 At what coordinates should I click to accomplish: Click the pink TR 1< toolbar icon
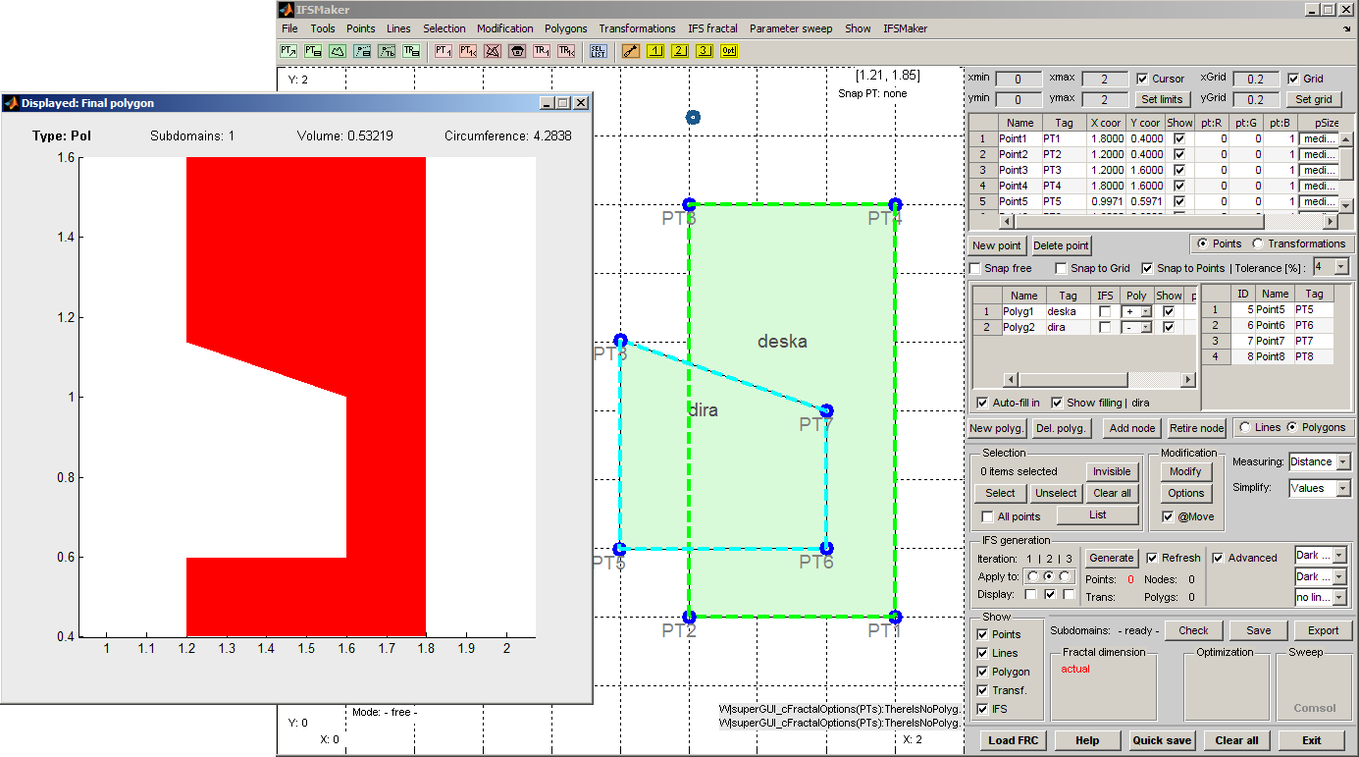(566, 50)
